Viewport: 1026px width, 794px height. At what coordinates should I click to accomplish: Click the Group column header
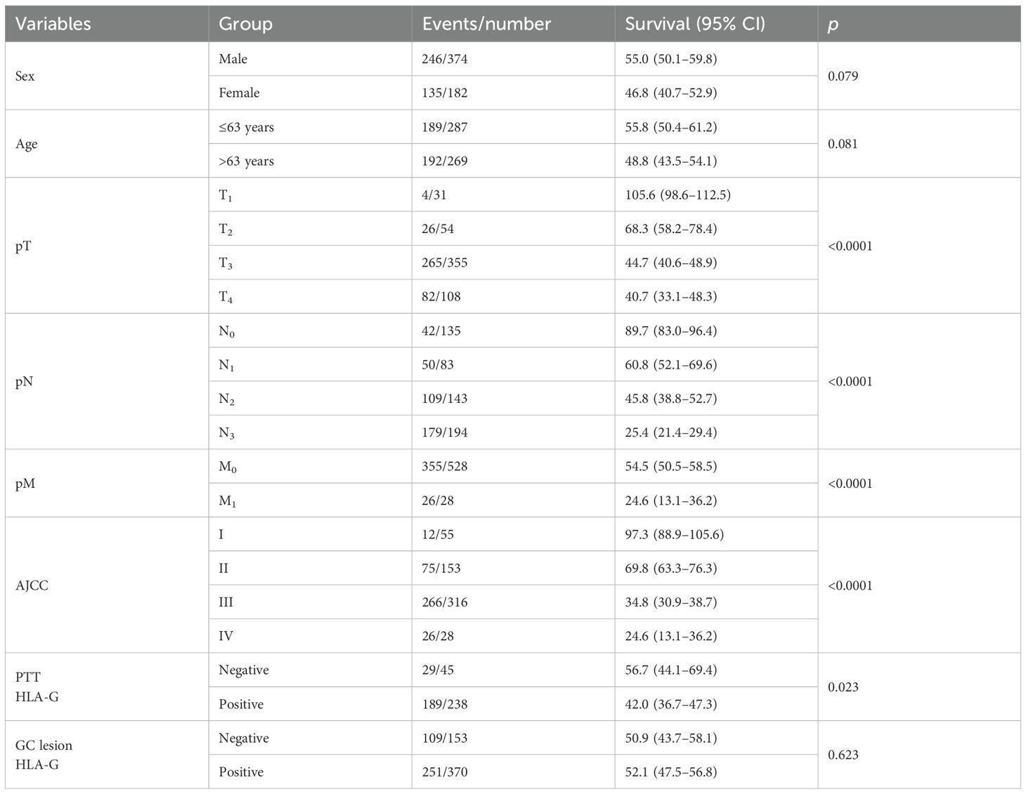coord(245,24)
